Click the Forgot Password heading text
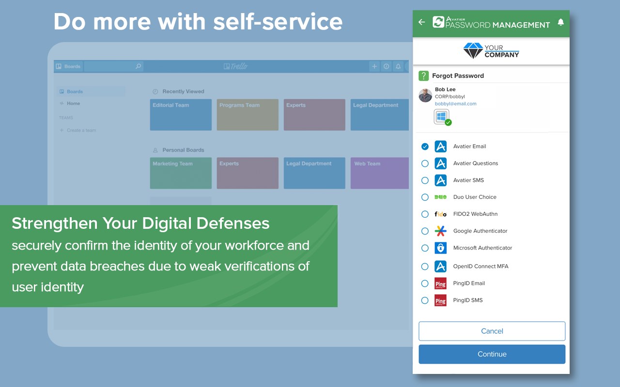This screenshot has height=387, width=620. [x=458, y=76]
